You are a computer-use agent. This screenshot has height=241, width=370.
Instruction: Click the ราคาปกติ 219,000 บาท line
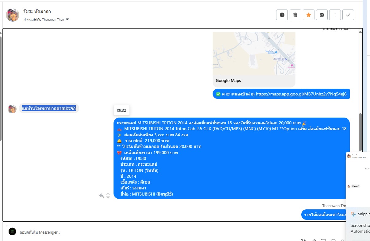pos(147,141)
